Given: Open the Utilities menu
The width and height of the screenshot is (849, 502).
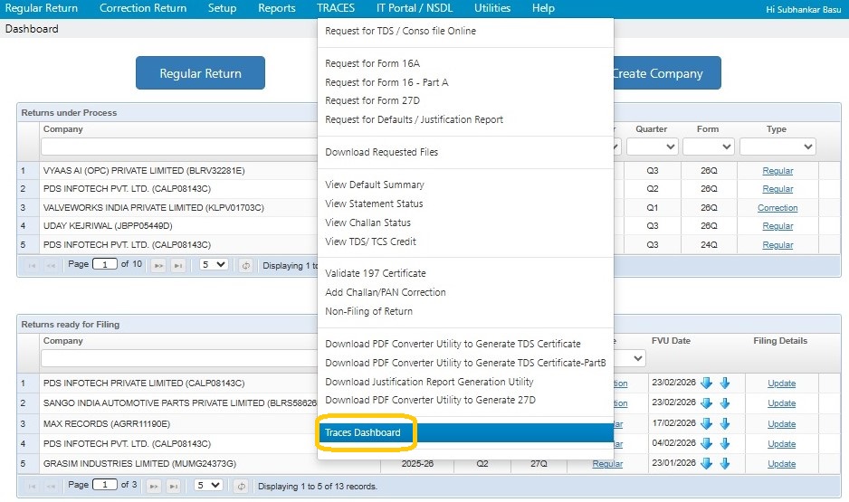Looking at the screenshot, I should (x=492, y=8).
